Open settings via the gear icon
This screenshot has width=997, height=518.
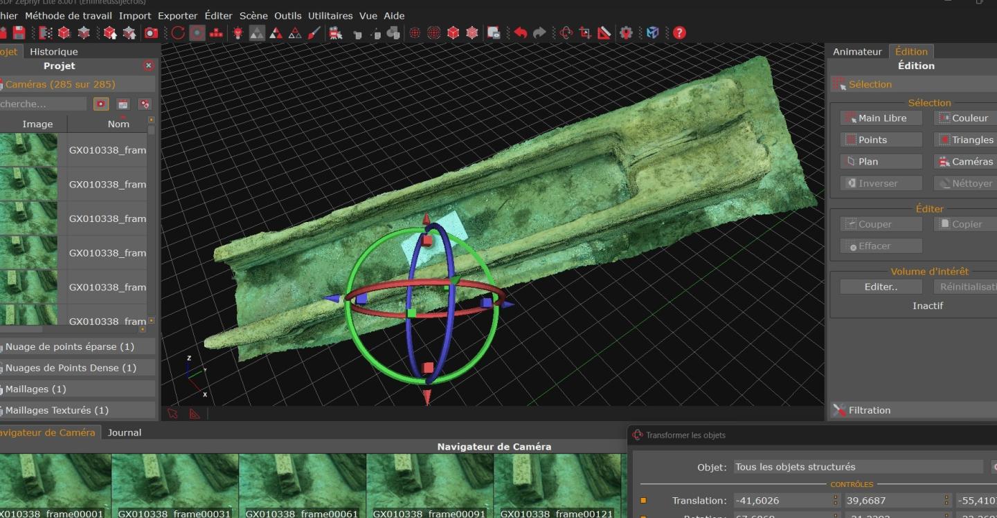627,33
